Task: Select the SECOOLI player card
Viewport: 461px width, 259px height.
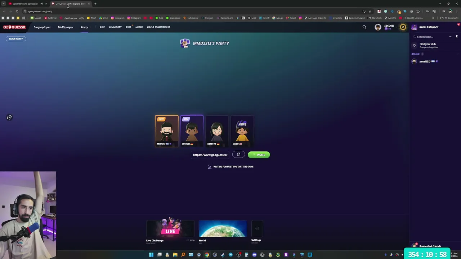Action: 192,131
